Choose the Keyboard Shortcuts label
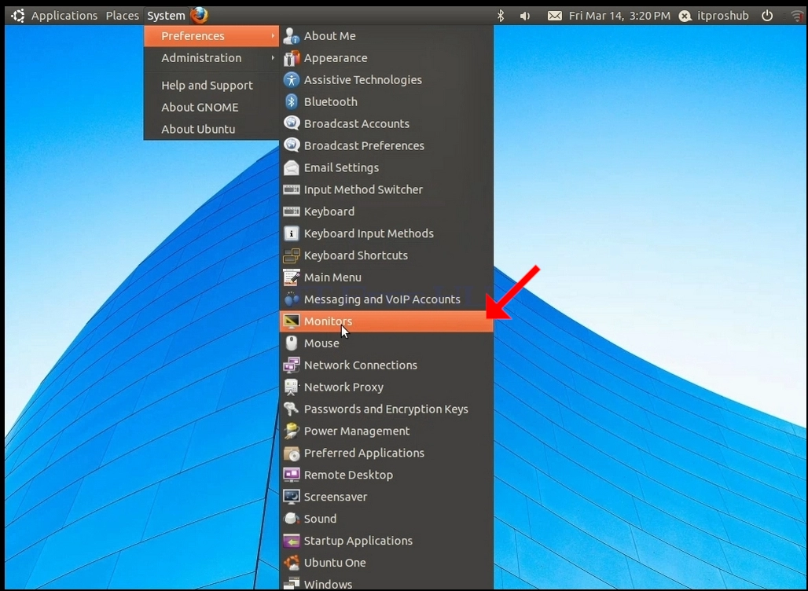The image size is (808, 591). point(355,255)
